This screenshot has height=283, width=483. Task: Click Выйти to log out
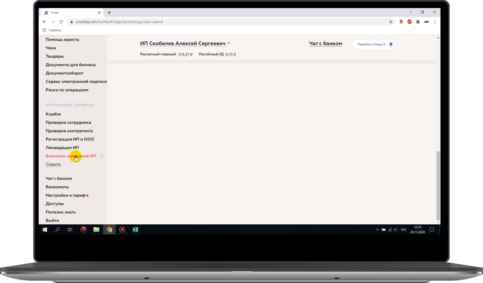click(52, 220)
